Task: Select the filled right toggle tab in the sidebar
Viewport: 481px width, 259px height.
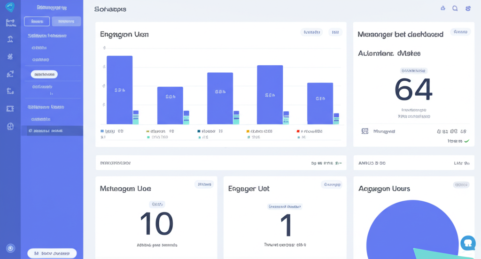Action: [x=66, y=21]
